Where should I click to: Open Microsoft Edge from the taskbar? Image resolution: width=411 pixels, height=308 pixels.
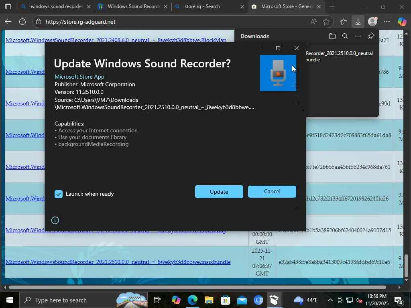tap(192, 300)
